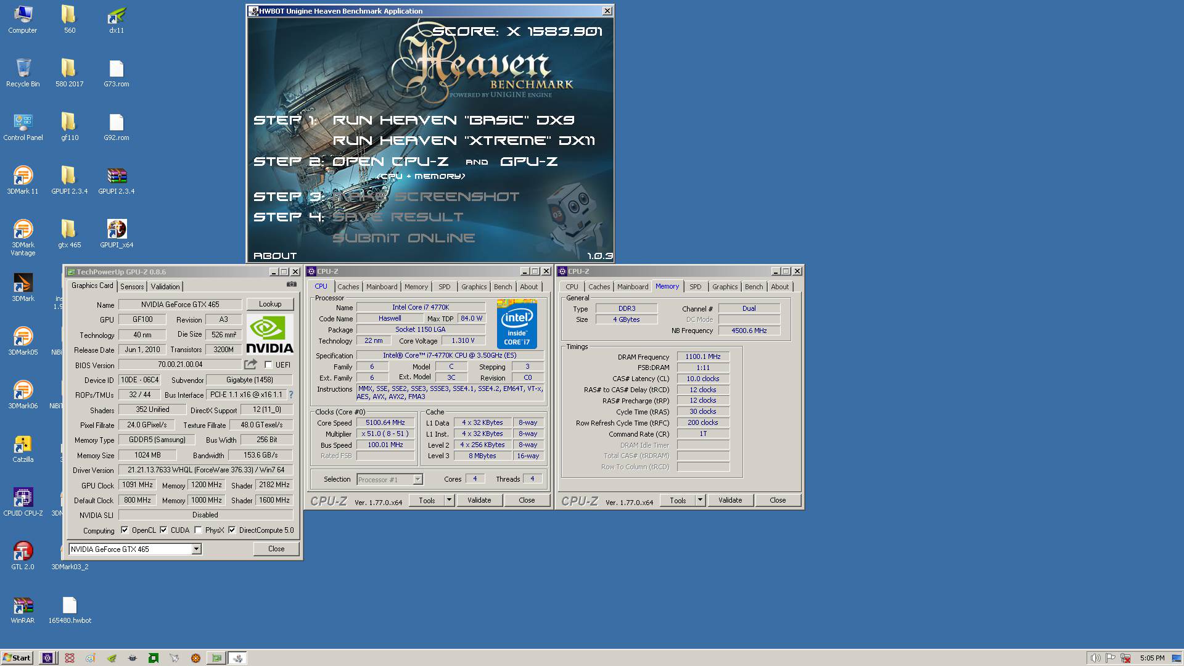
Task: Click the Windows Start button
Action: click(17, 658)
